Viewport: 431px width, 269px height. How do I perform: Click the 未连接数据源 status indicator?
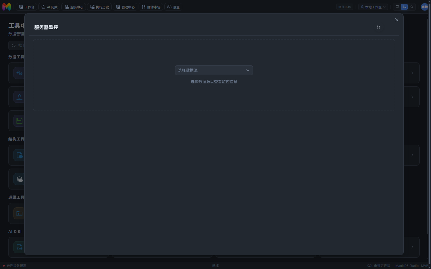pyautogui.click(x=15, y=266)
